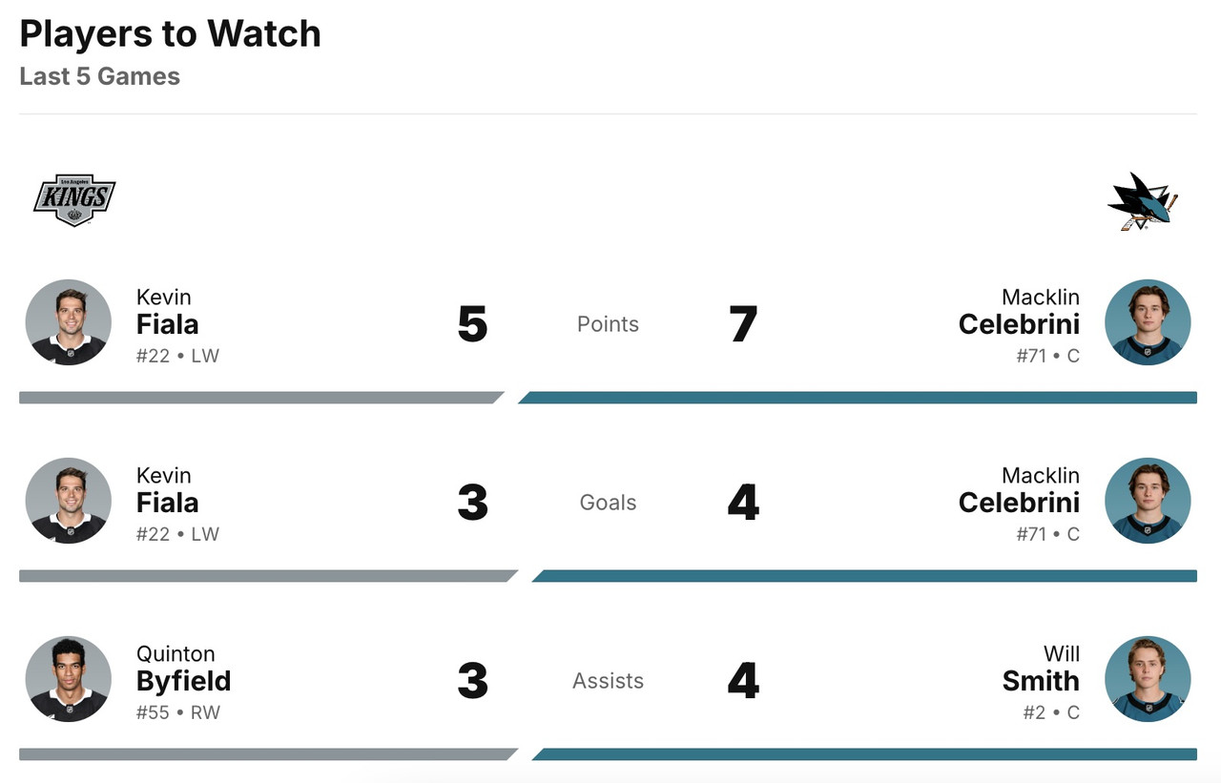Screen dimensions: 1221x783
Task: Click the Points stat label
Action: (608, 324)
